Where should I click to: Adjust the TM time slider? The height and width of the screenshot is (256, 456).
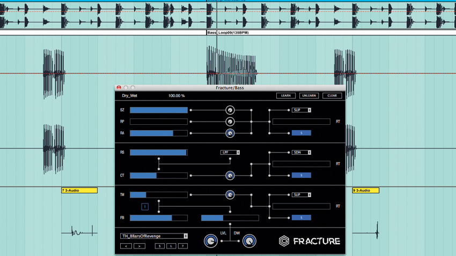(x=158, y=195)
